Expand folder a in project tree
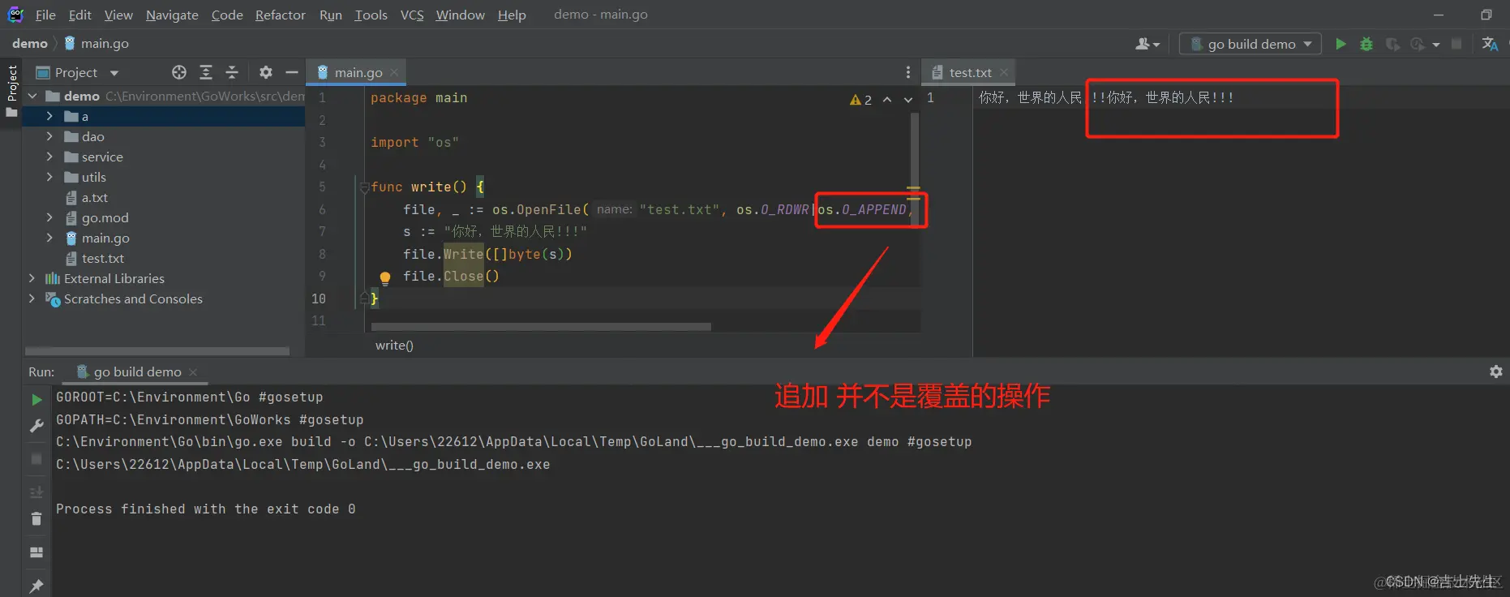The width and height of the screenshot is (1510, 597). [x=49, y=116]
